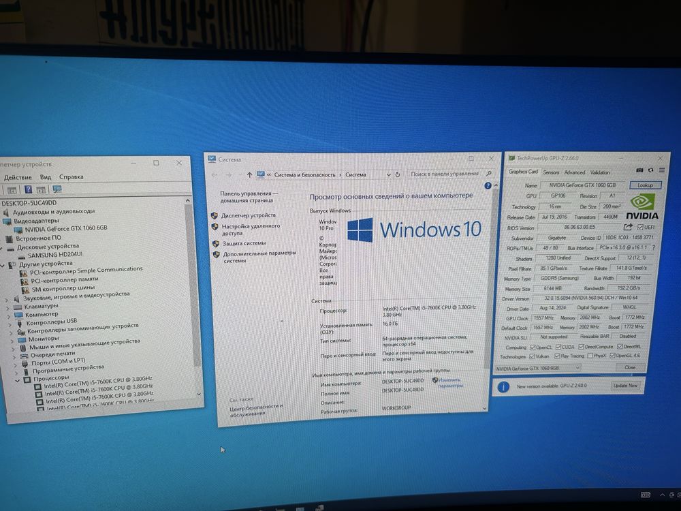Click the blue info icon in GPU-Z update bar
The image size is (681, 511).
click(503, 387)
